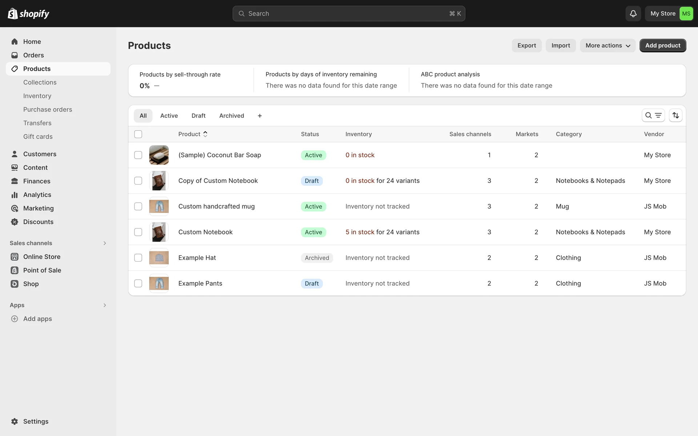Tick the Example Hat checkbox
Image resolution: width=698 pixels, height=436 pixels.
138,258
